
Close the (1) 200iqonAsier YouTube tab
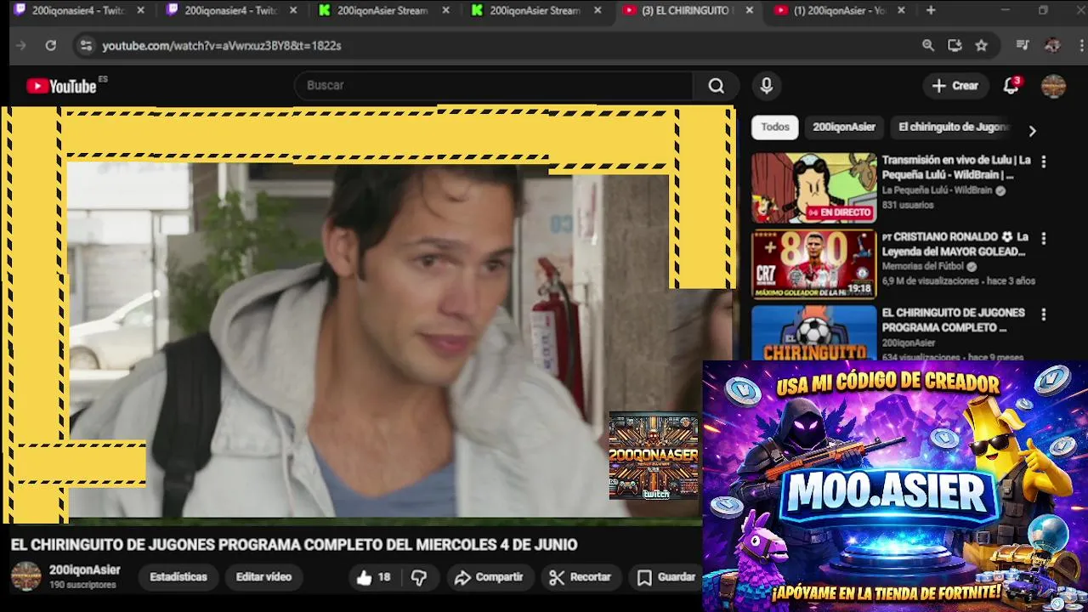901,10
